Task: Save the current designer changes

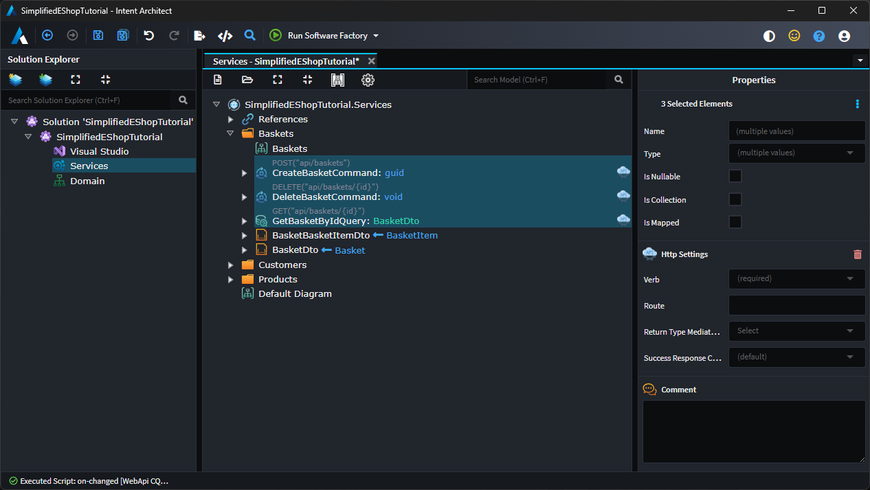Action: [98, 36]
